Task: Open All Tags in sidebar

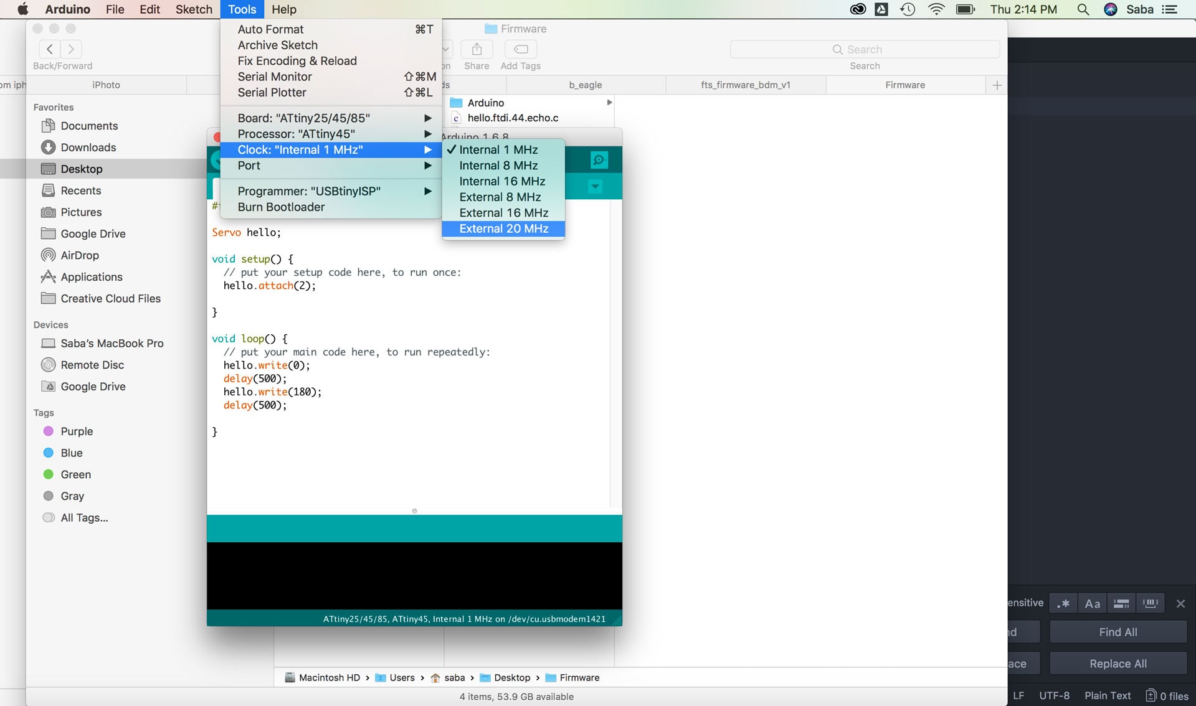Action: (84, 518)
